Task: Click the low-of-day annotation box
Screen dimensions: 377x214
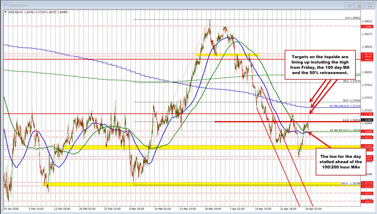Action: click(x=340, y=162)
